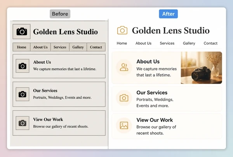Click Our Services heading in the Before card
Screen dimensions: 233x157
[45, 91]
